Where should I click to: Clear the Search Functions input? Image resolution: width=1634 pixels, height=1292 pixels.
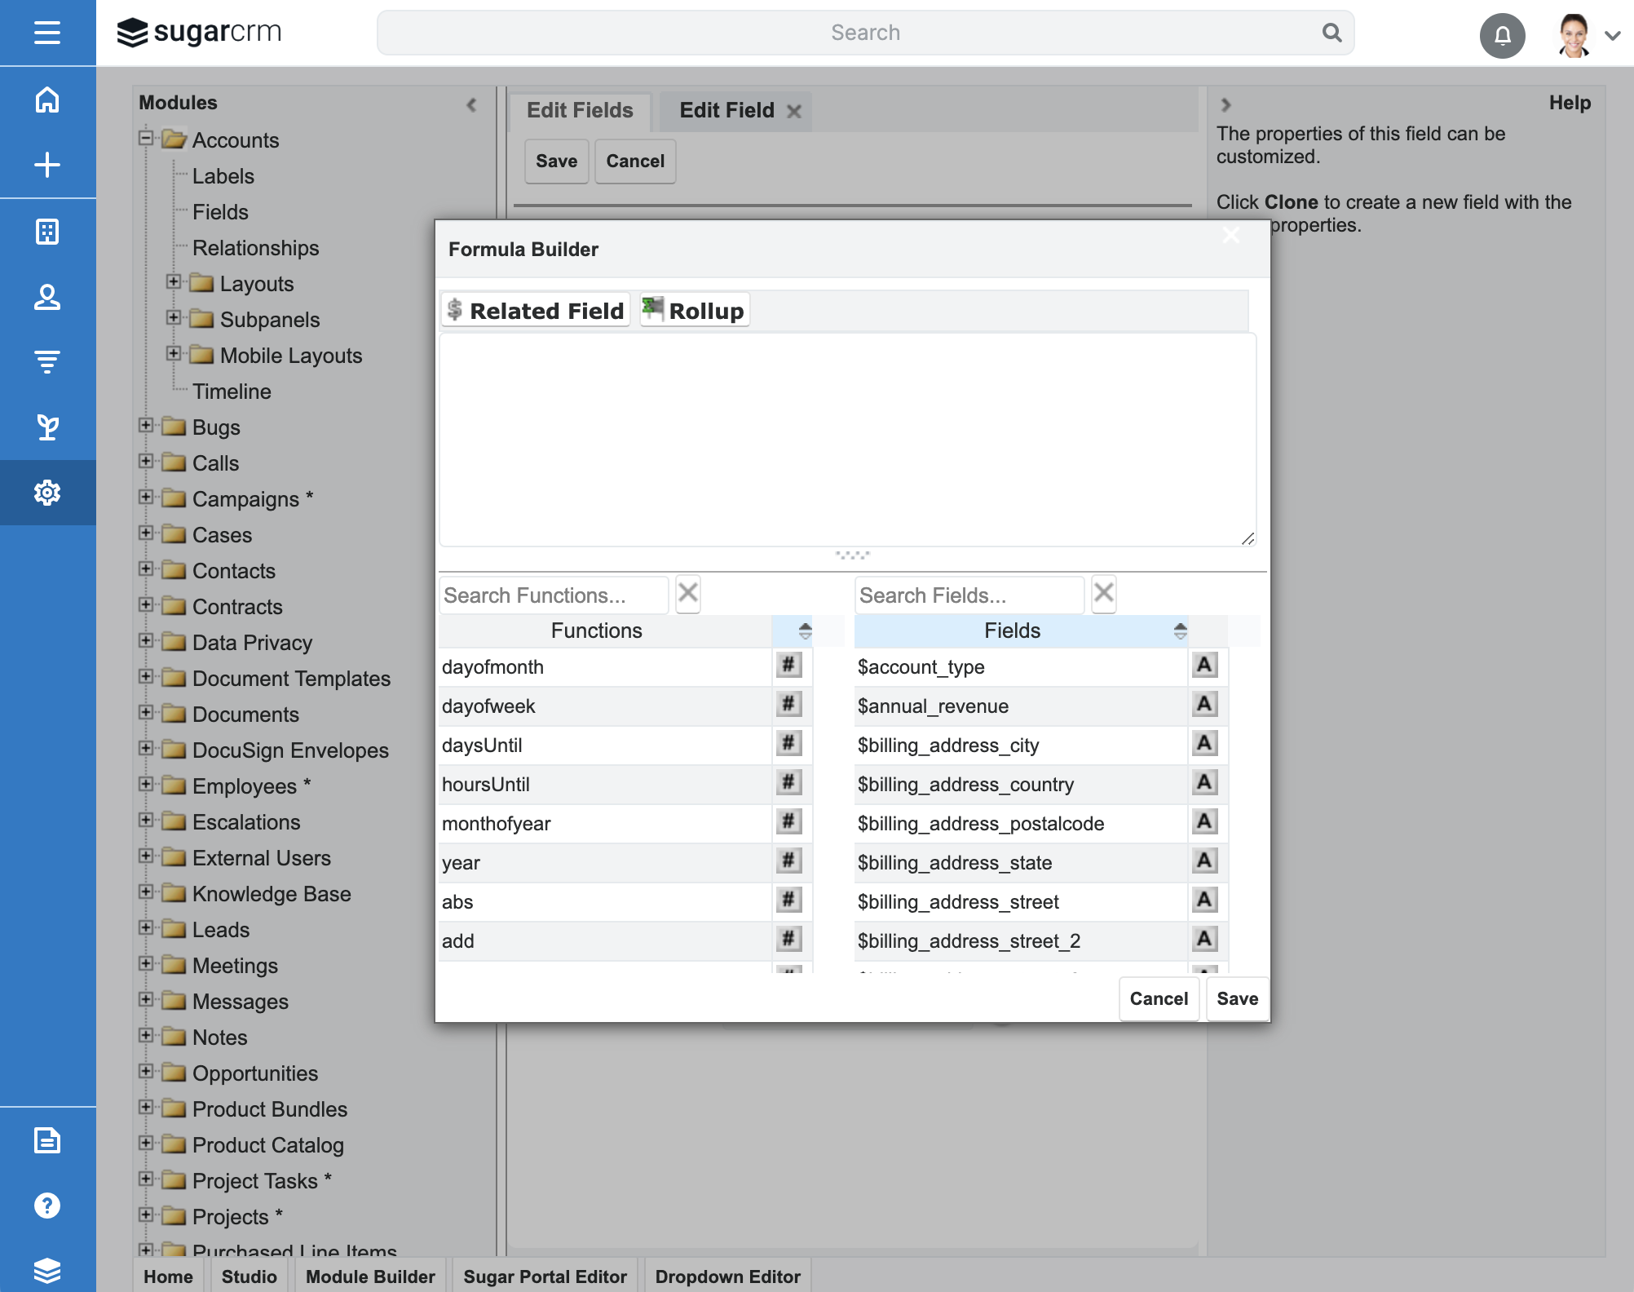point(687,595)
